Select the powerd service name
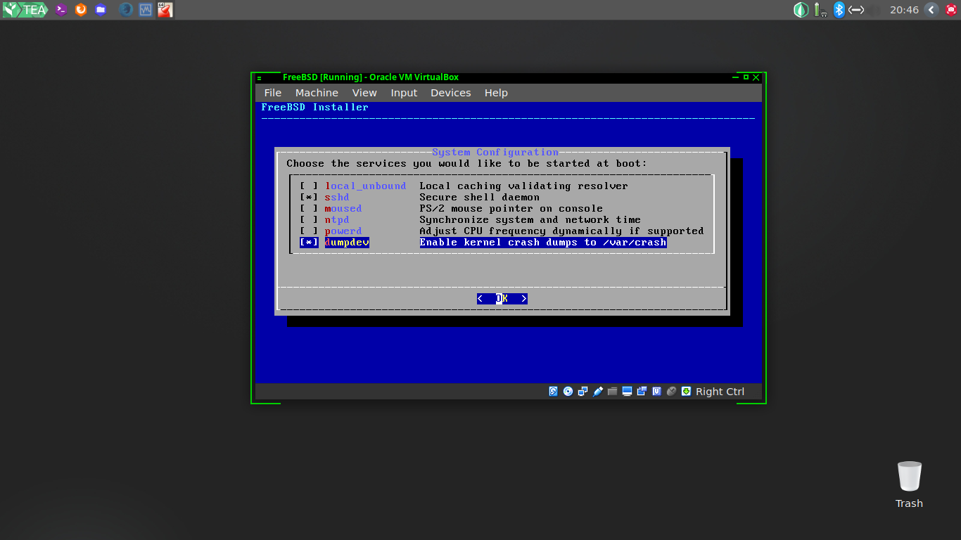The image size is (961, 540). [x=343, y=231]
